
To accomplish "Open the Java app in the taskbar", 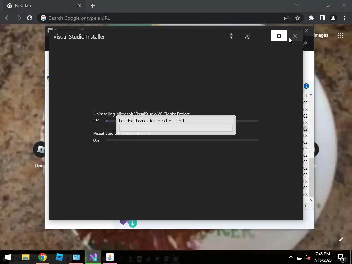I will [x=110, y=257].
